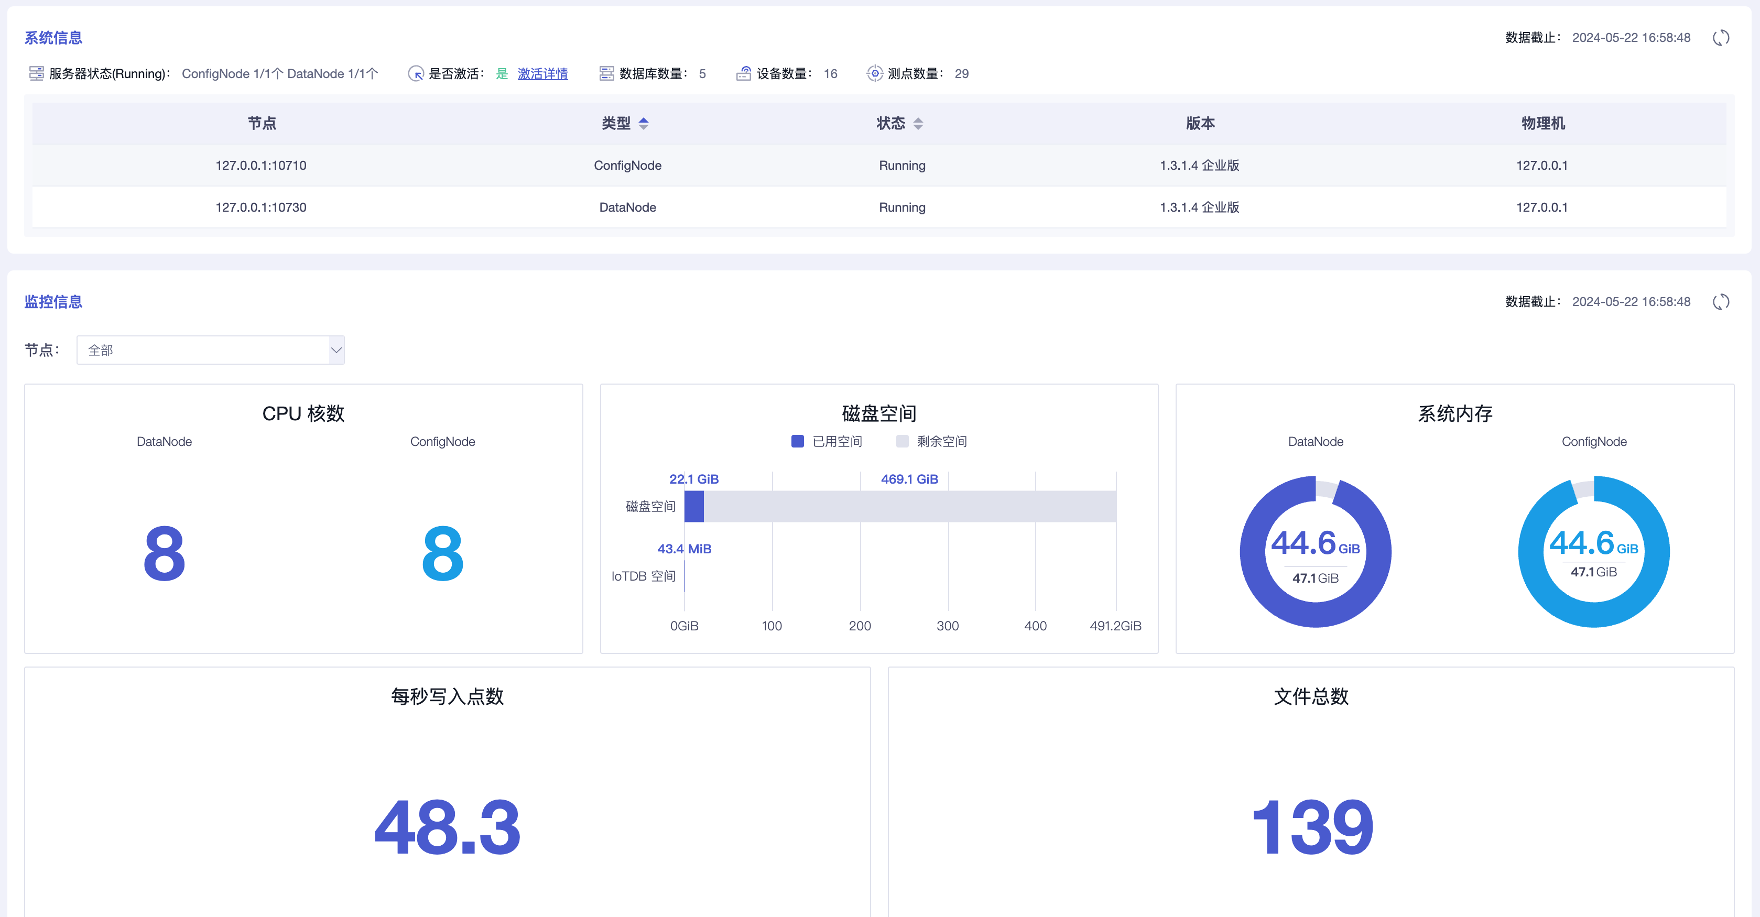1760x917 pixels.
Task: Click the 系统信息 section heading
Action: coord(52,38)
